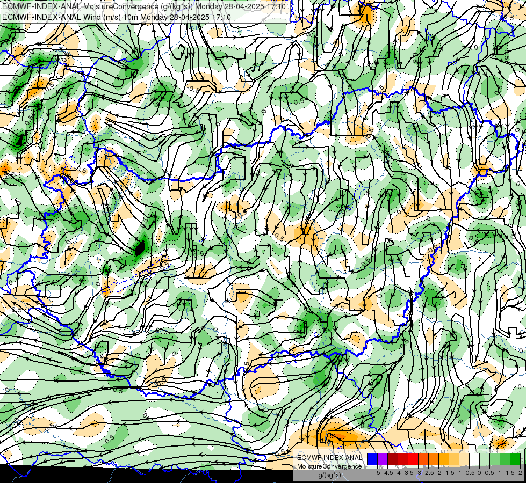The image size is (526, 483).
Task: Click the Wind (m/s) 10m title line
Action: [117, 17]
